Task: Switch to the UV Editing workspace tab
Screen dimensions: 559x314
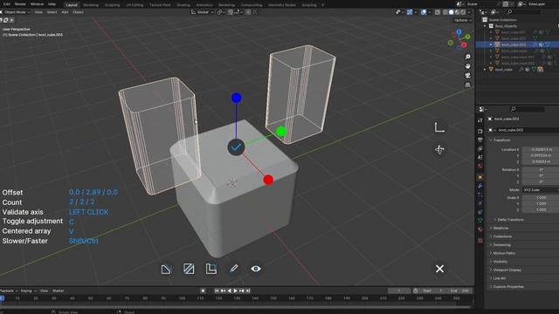Action: point(135,5)
